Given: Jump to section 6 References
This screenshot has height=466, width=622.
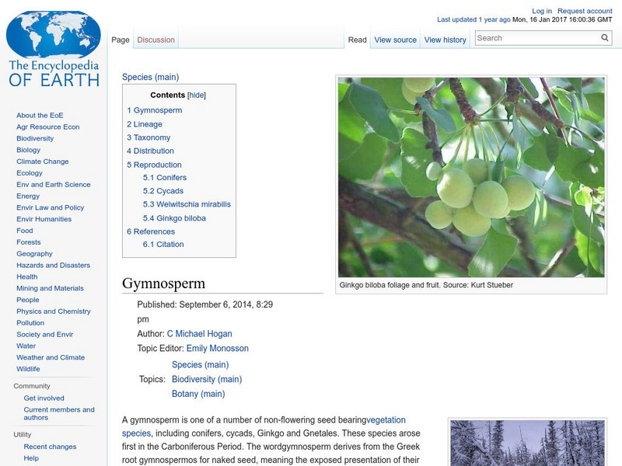Looking at the screenshot, I should pos(151,231).
